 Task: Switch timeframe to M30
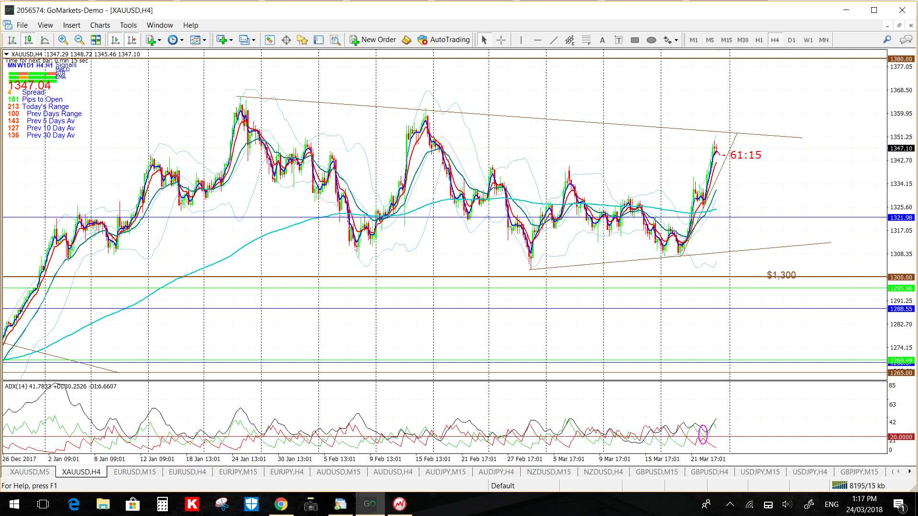point(743,40)
